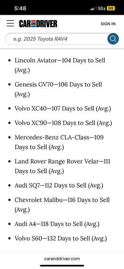
Task: Tap the cellular signal bars icon
Action: point(94,8)
